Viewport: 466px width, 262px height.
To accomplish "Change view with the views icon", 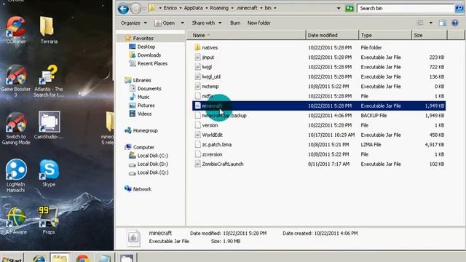I will [420, 23].
